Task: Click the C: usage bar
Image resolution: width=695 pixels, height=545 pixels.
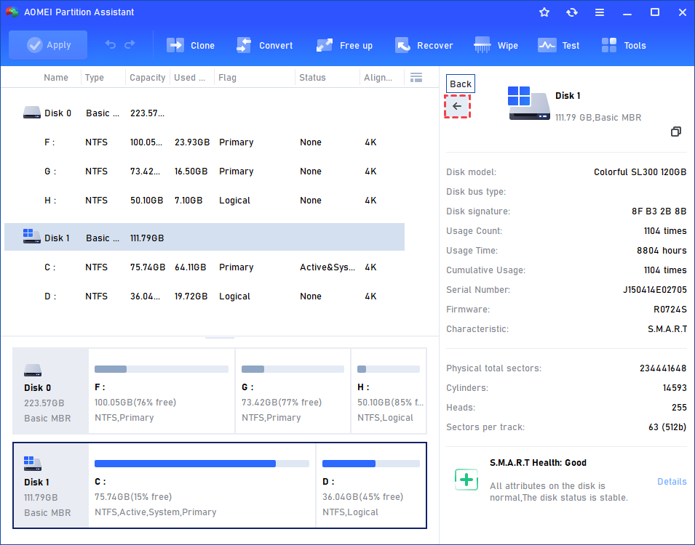Action: click(202, 464)
